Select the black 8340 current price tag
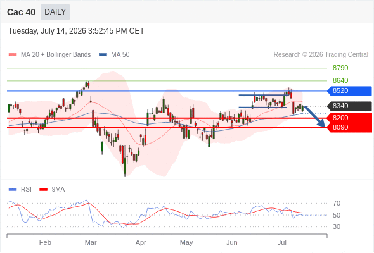The height and width of the screenshot is (253, 374). [x=349, y=106]
